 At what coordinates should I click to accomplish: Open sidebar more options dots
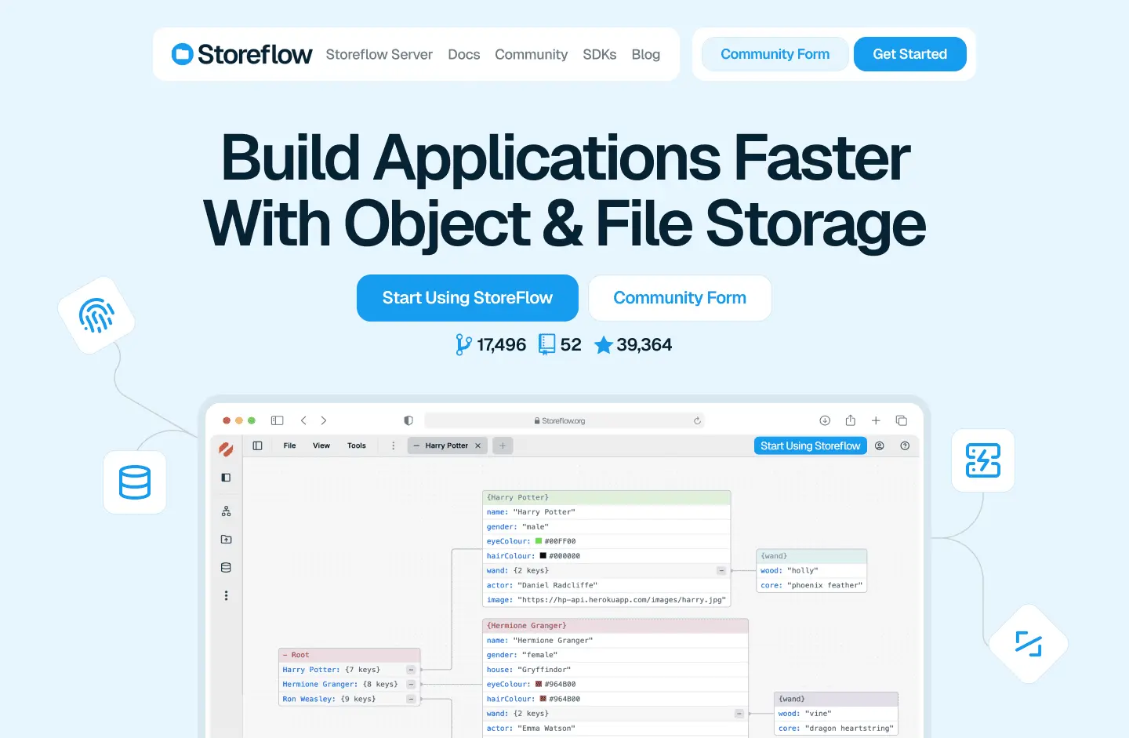pos(226,596)
